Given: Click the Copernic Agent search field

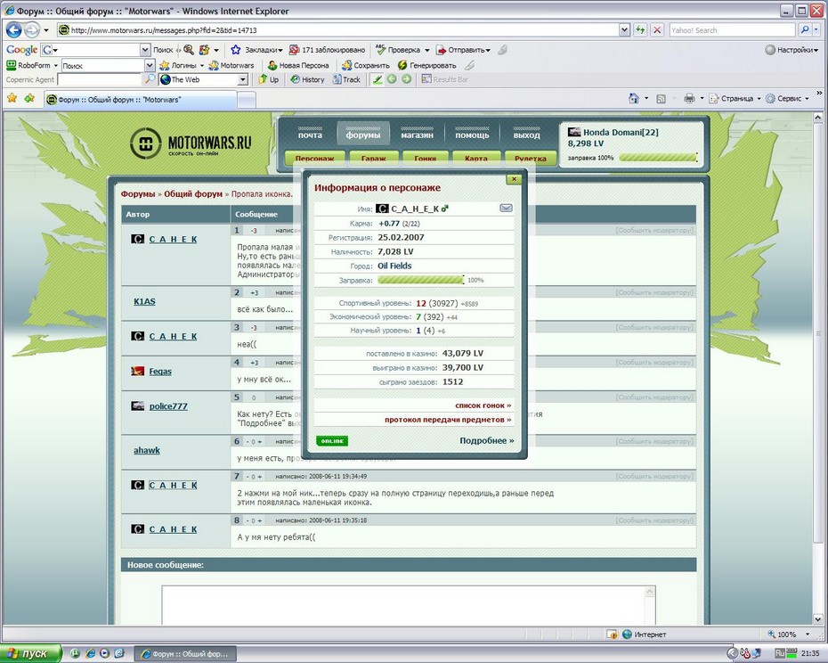Looking at the screenshot, I should [100, 79].
